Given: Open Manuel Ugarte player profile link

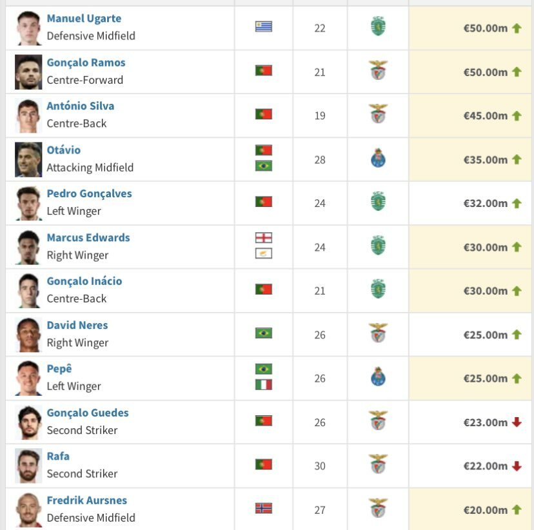Looking at the screenshot, I should coord(84,19).
